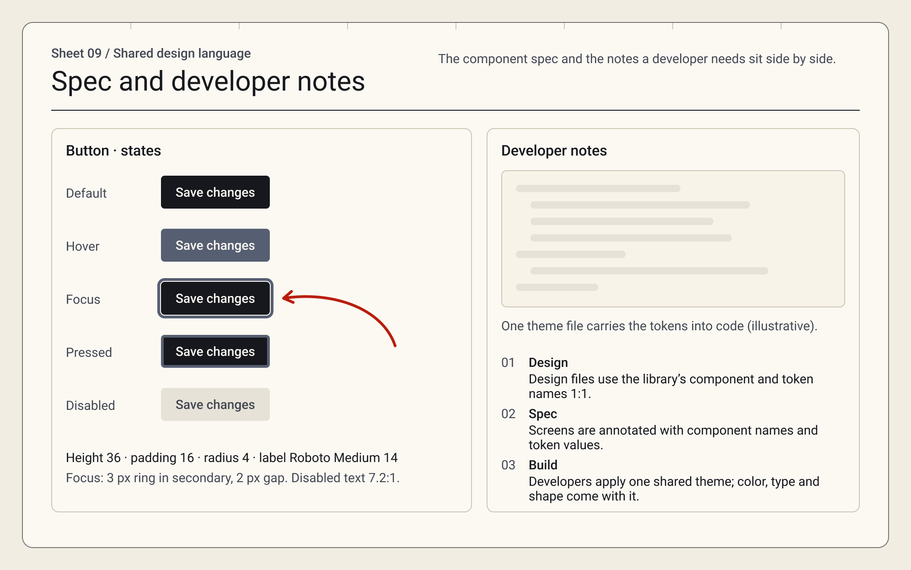
Task: Click the 'One theme file carries the tokens' caption
Action: (x=659, y=326)
